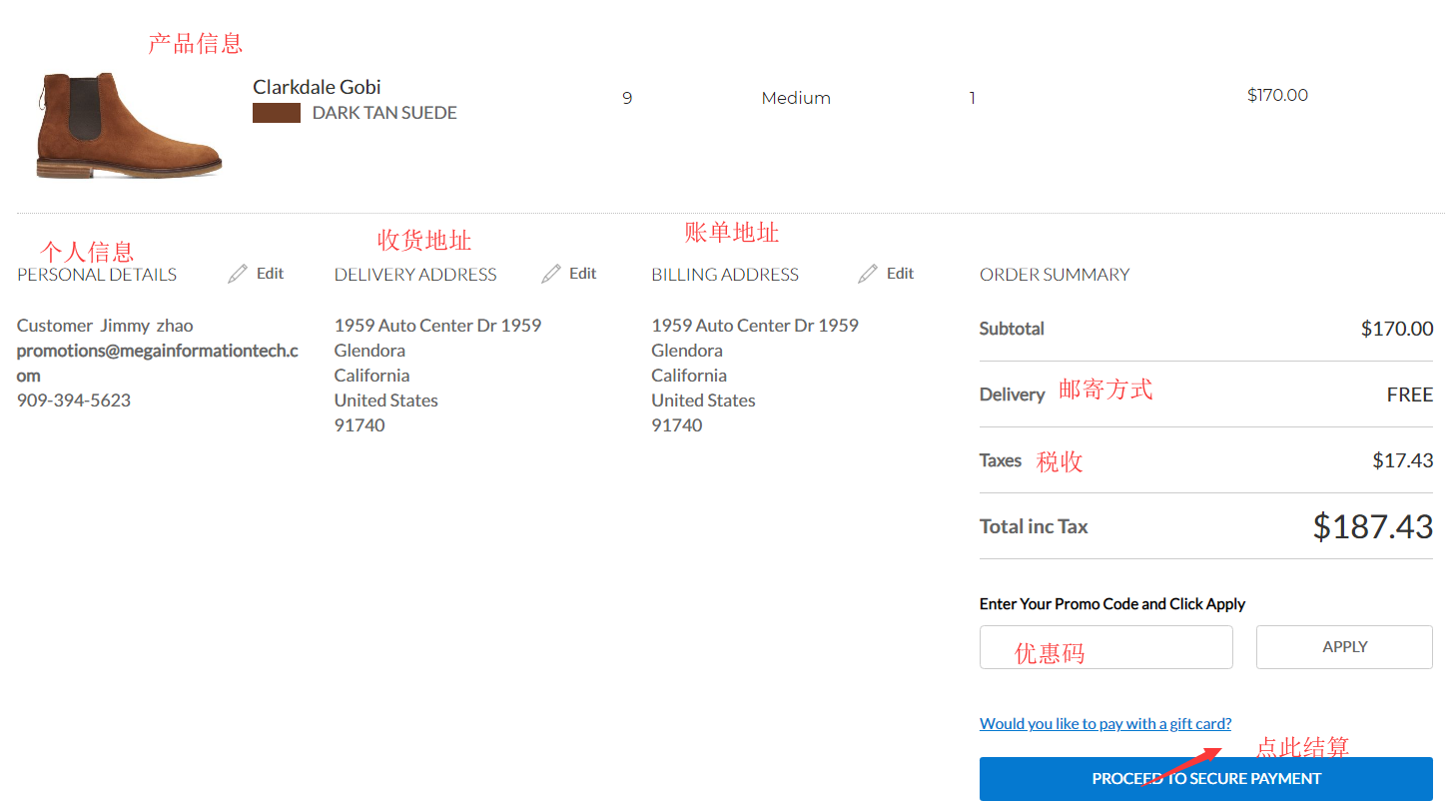Click the Clarkdale Gobi product name

click(317, 87)
